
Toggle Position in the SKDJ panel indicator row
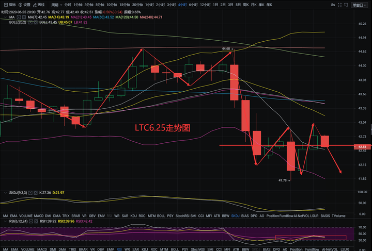272,216
